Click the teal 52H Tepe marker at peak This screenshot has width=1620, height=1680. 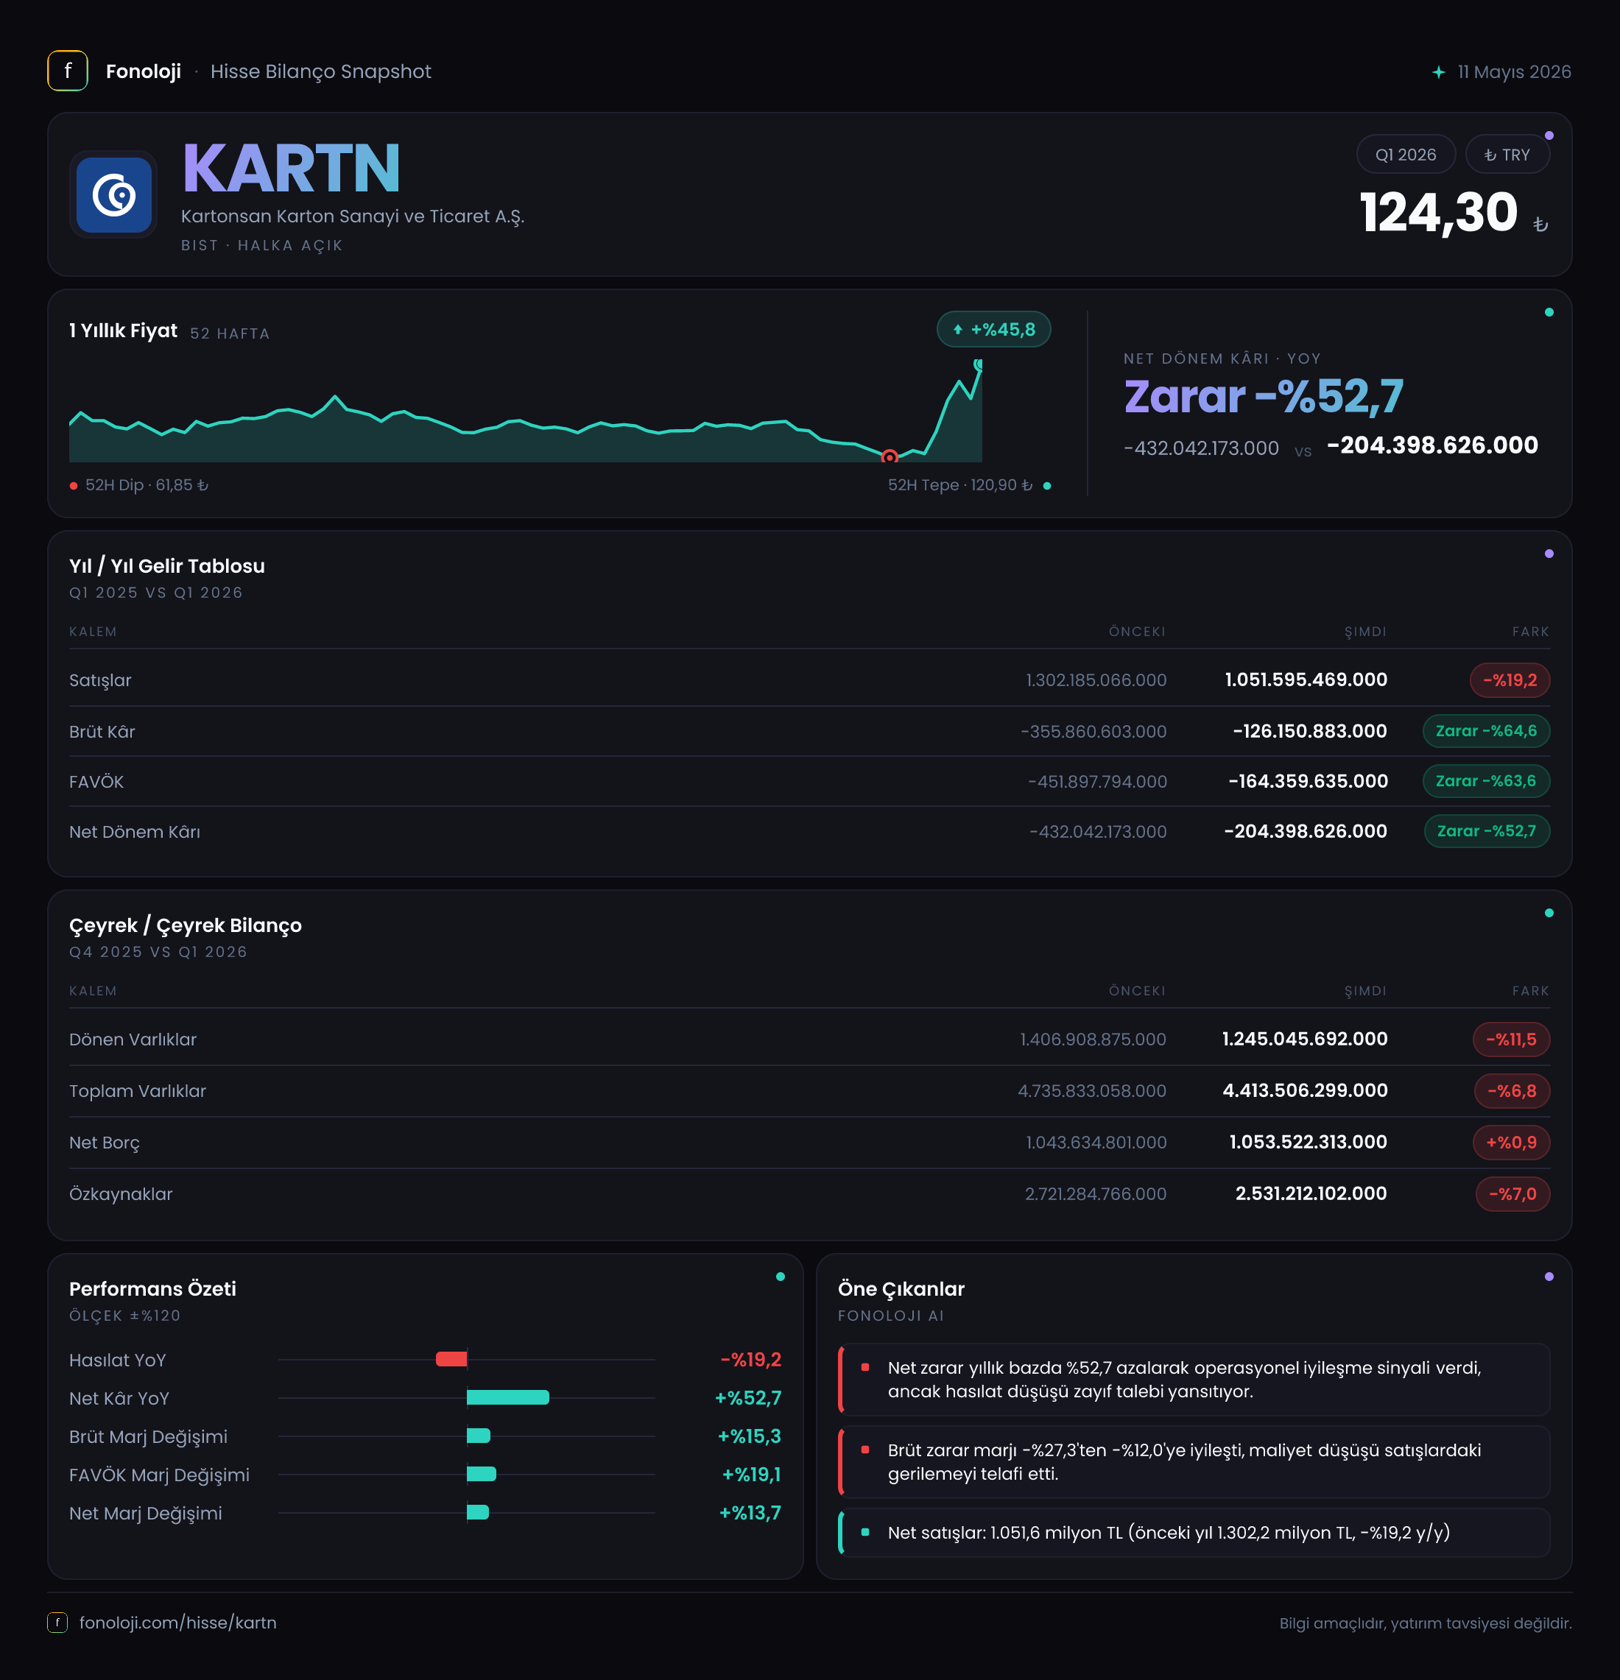click(979, 365)
